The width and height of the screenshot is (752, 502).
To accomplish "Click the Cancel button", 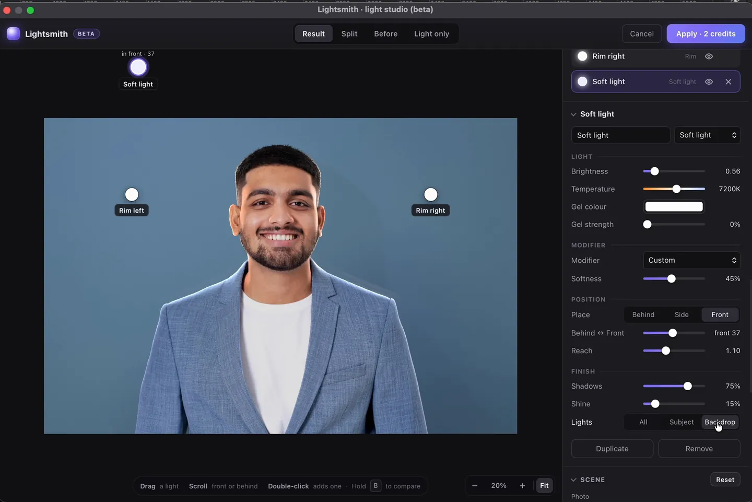I will tap(642, 34).
